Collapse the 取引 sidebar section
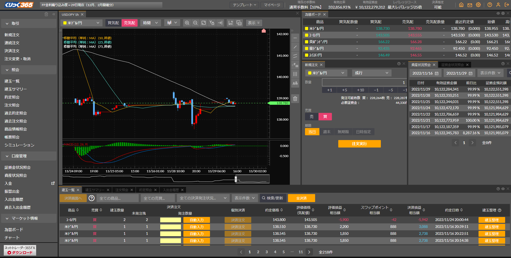511x258 pixels. (x=29, y=23)
